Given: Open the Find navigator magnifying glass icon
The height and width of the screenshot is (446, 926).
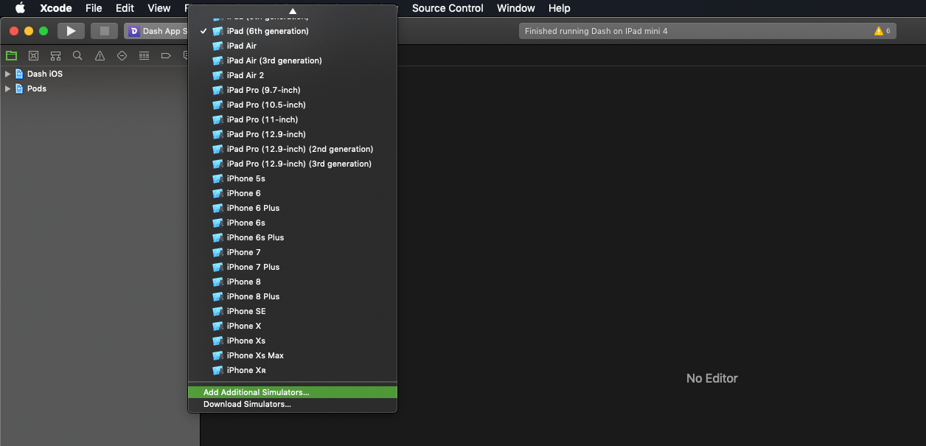Looking at the screenshot, I should 77,55.
